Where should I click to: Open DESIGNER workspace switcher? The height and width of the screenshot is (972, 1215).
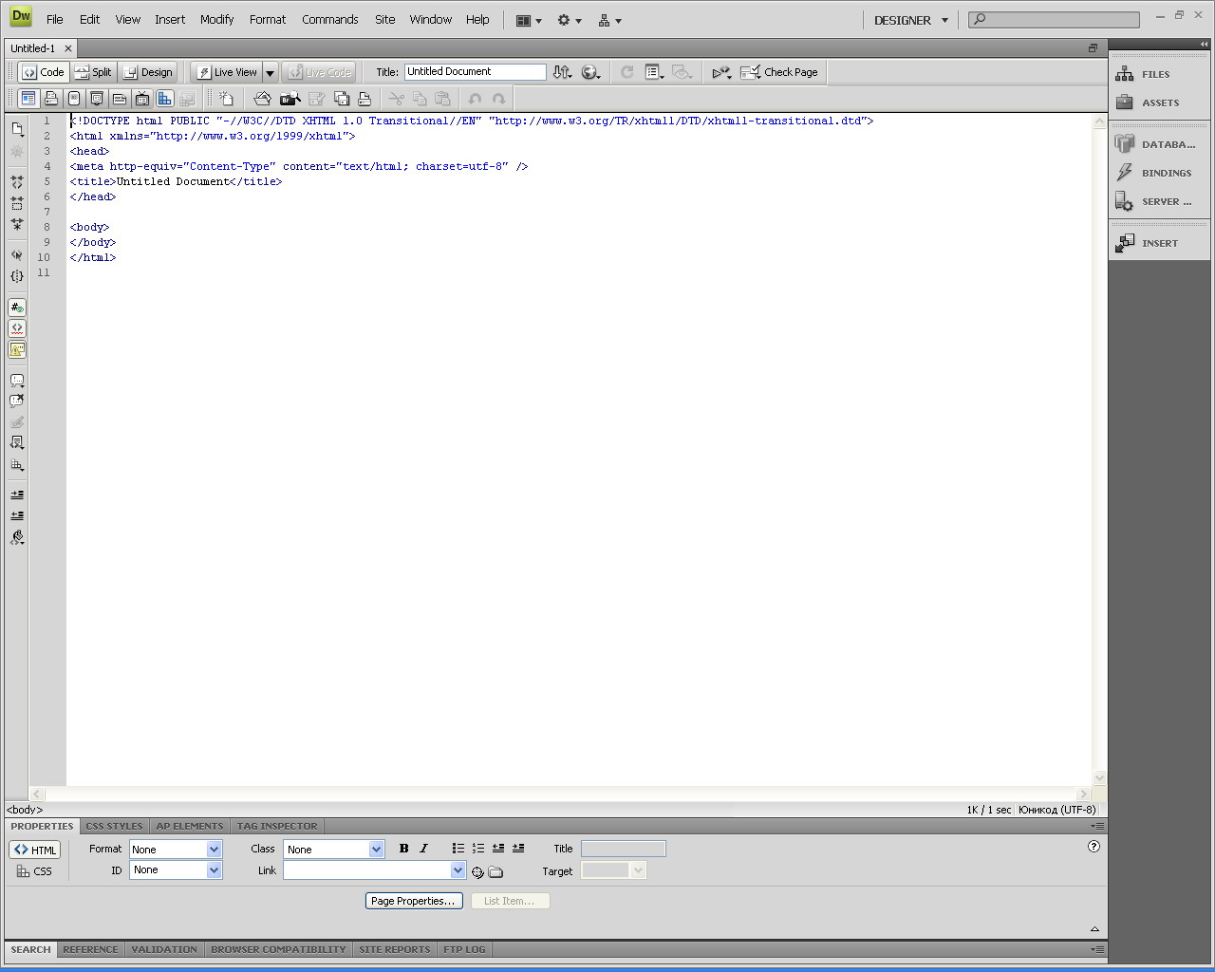pos(910,20)
